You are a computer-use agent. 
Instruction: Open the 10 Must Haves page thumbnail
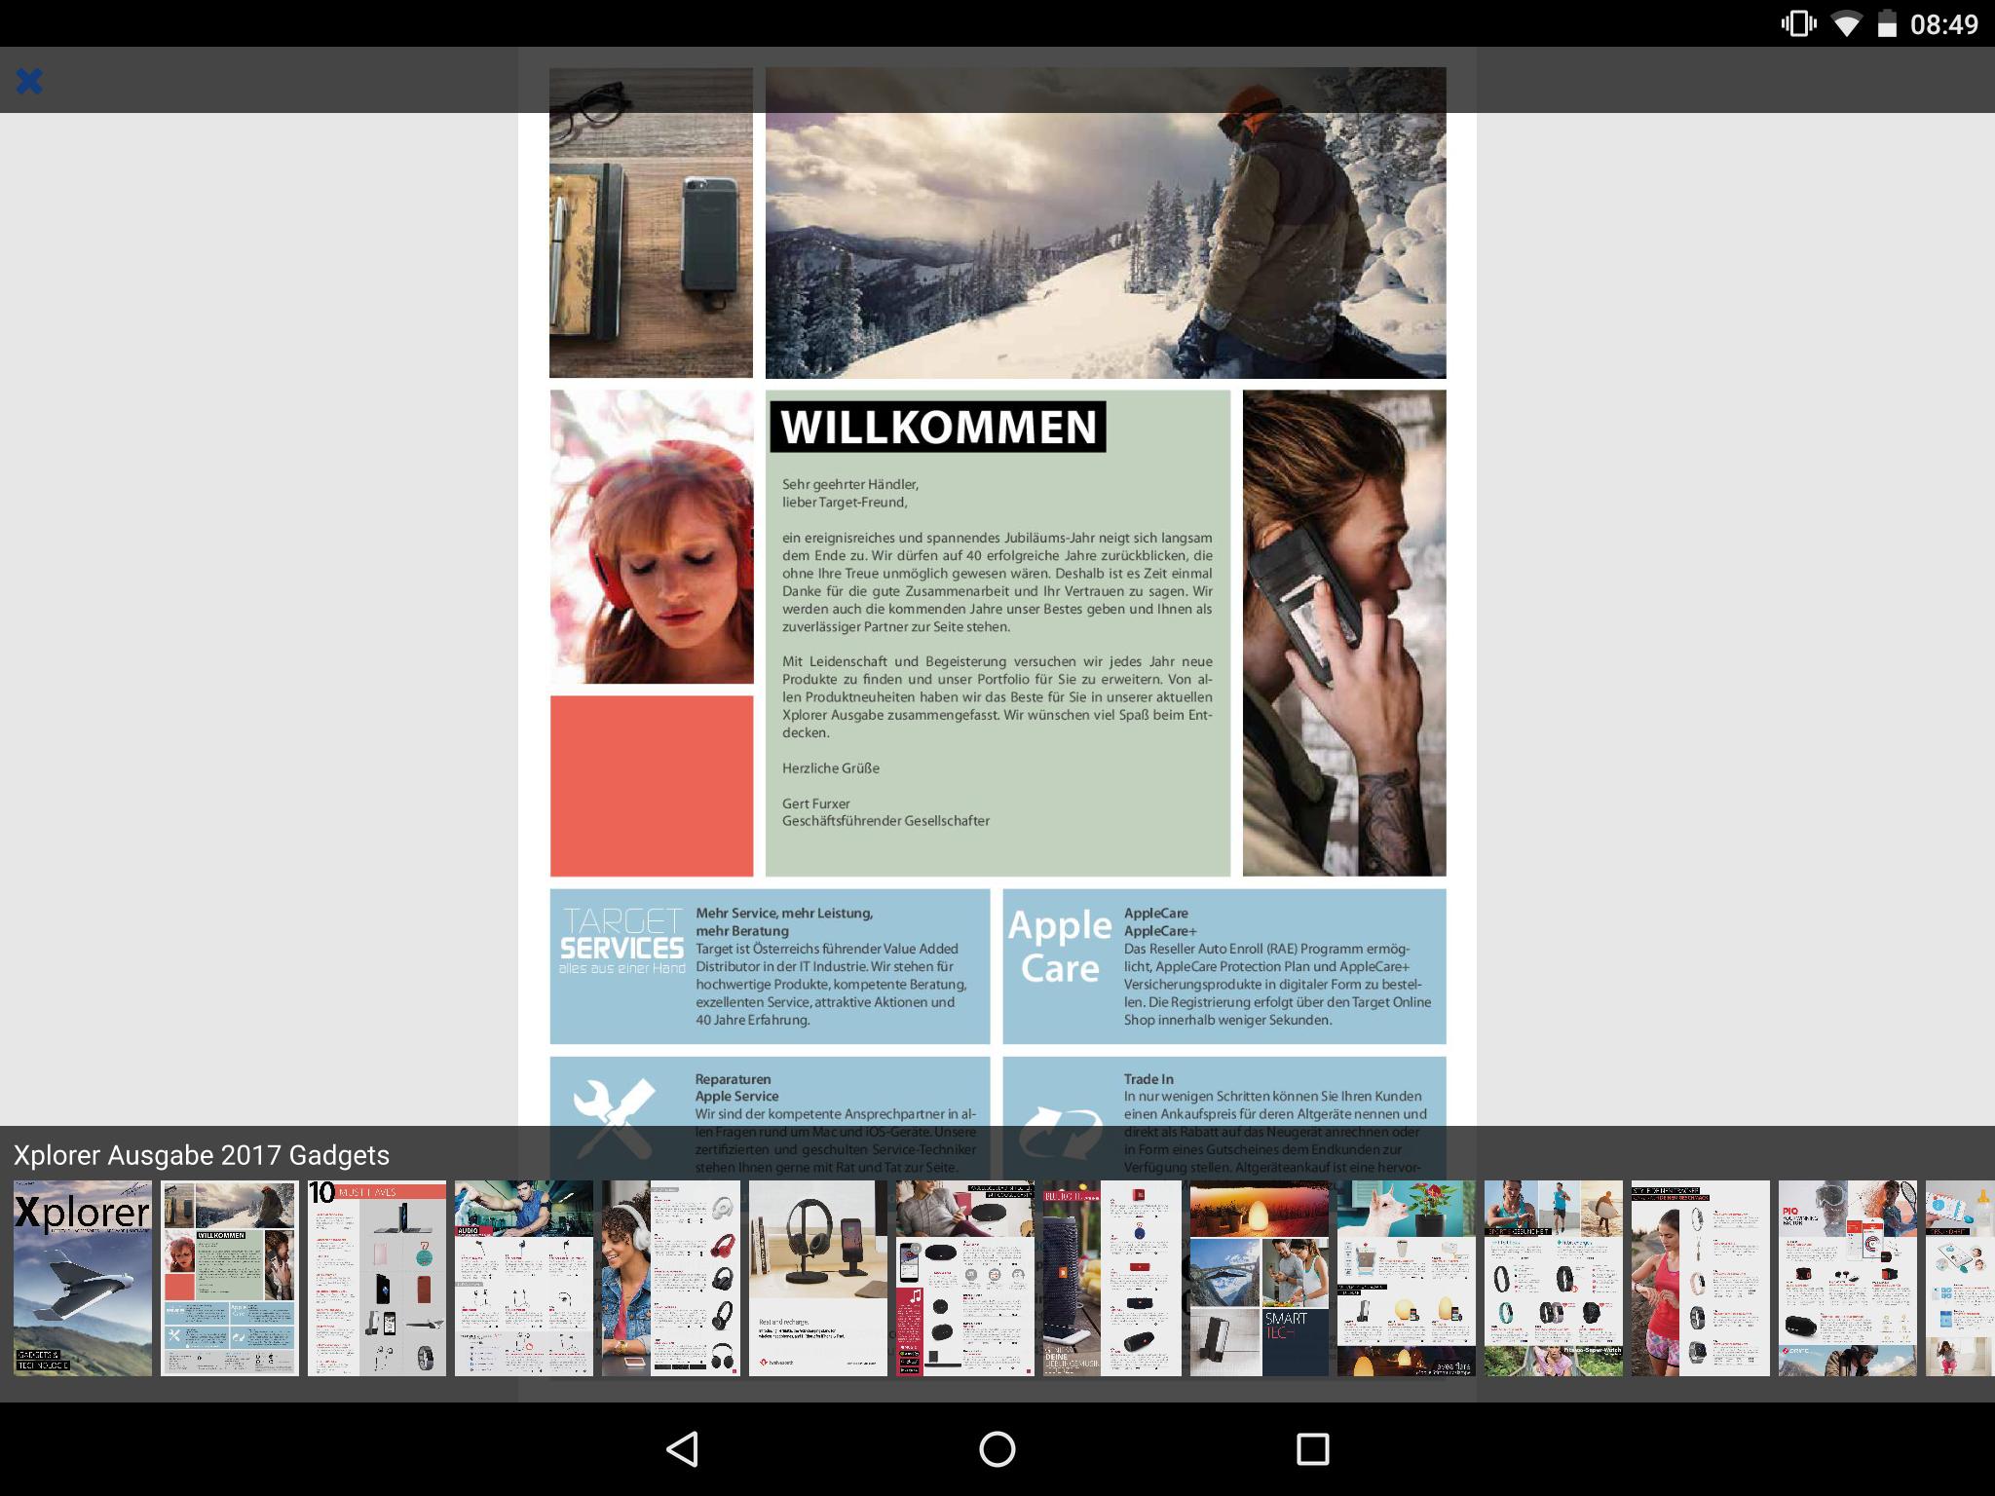click(x=377, y=1278)
